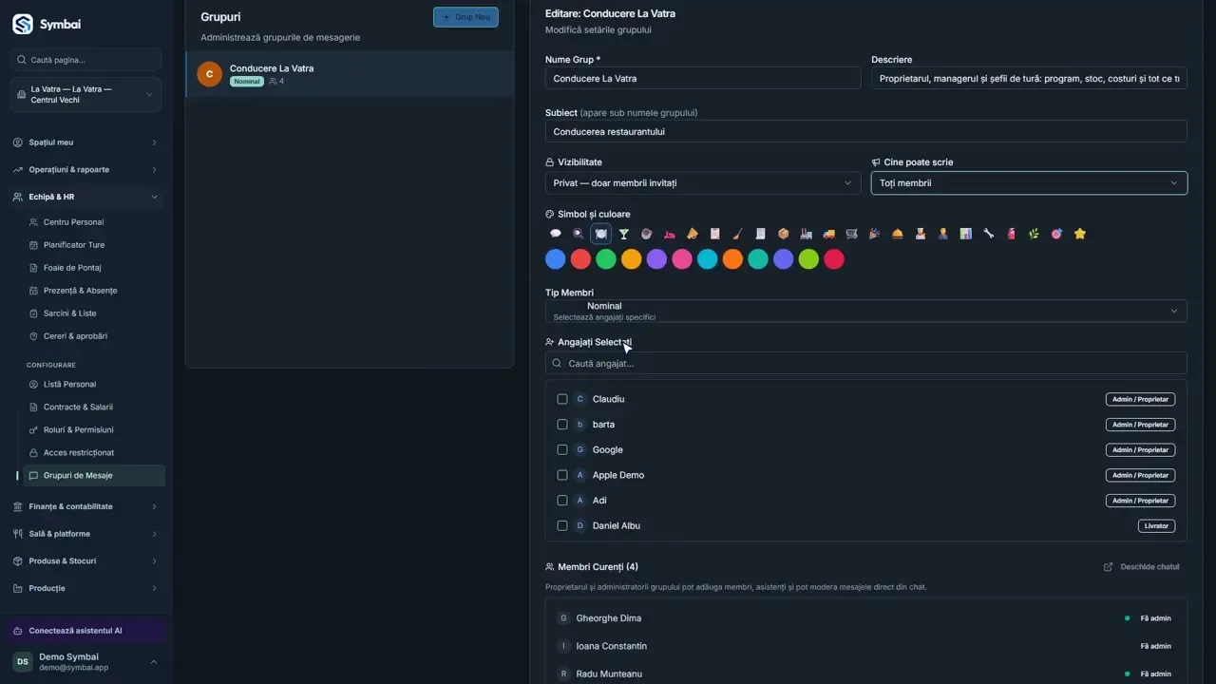Open the Tip Membri dropdown

click(866, 311)
